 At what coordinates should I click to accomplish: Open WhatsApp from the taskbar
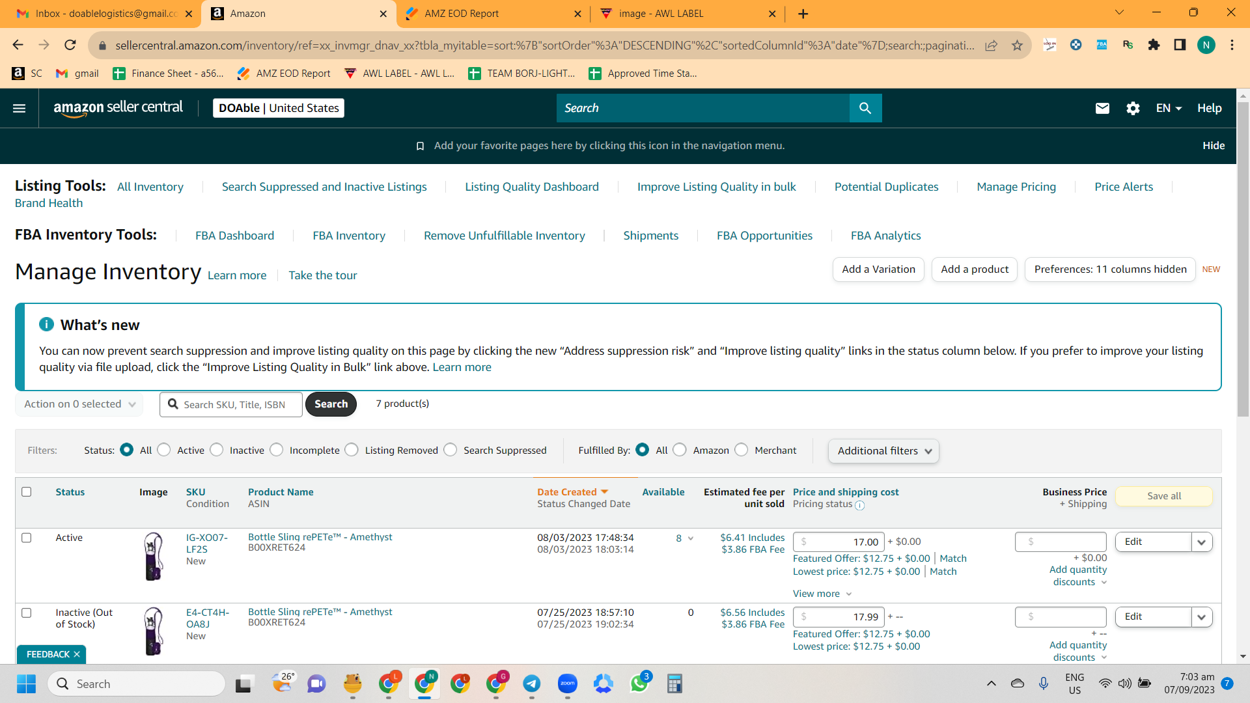639,683
